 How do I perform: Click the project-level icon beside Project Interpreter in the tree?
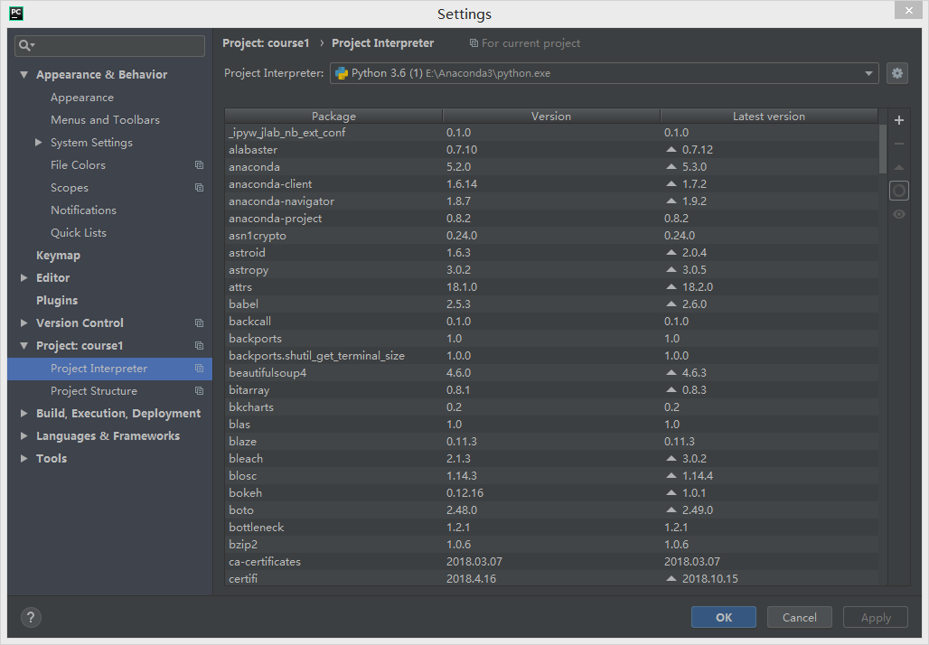point(199,369)
